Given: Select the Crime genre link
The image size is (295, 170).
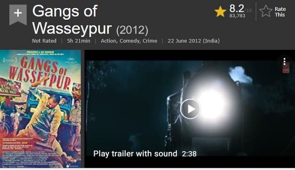Looking at the screenshot, I should coord(150,41).
